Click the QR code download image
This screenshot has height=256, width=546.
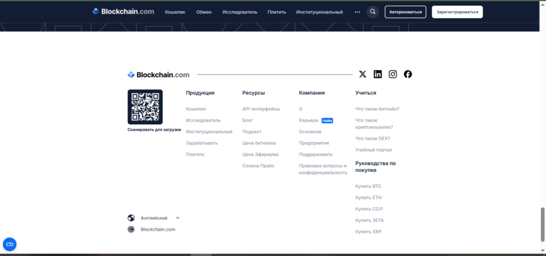pos(145,107)
